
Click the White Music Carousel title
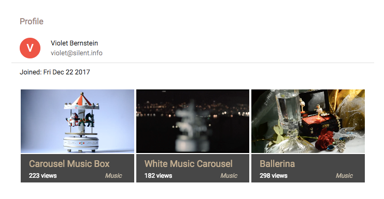(x=188, y=164)
